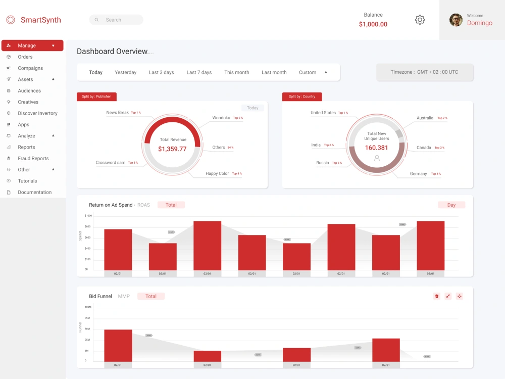Click the Tutorials play icon
The image size is (505, 379).
9,181
